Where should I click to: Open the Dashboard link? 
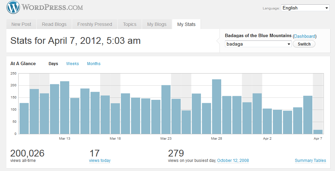click(x=305, y=36)
